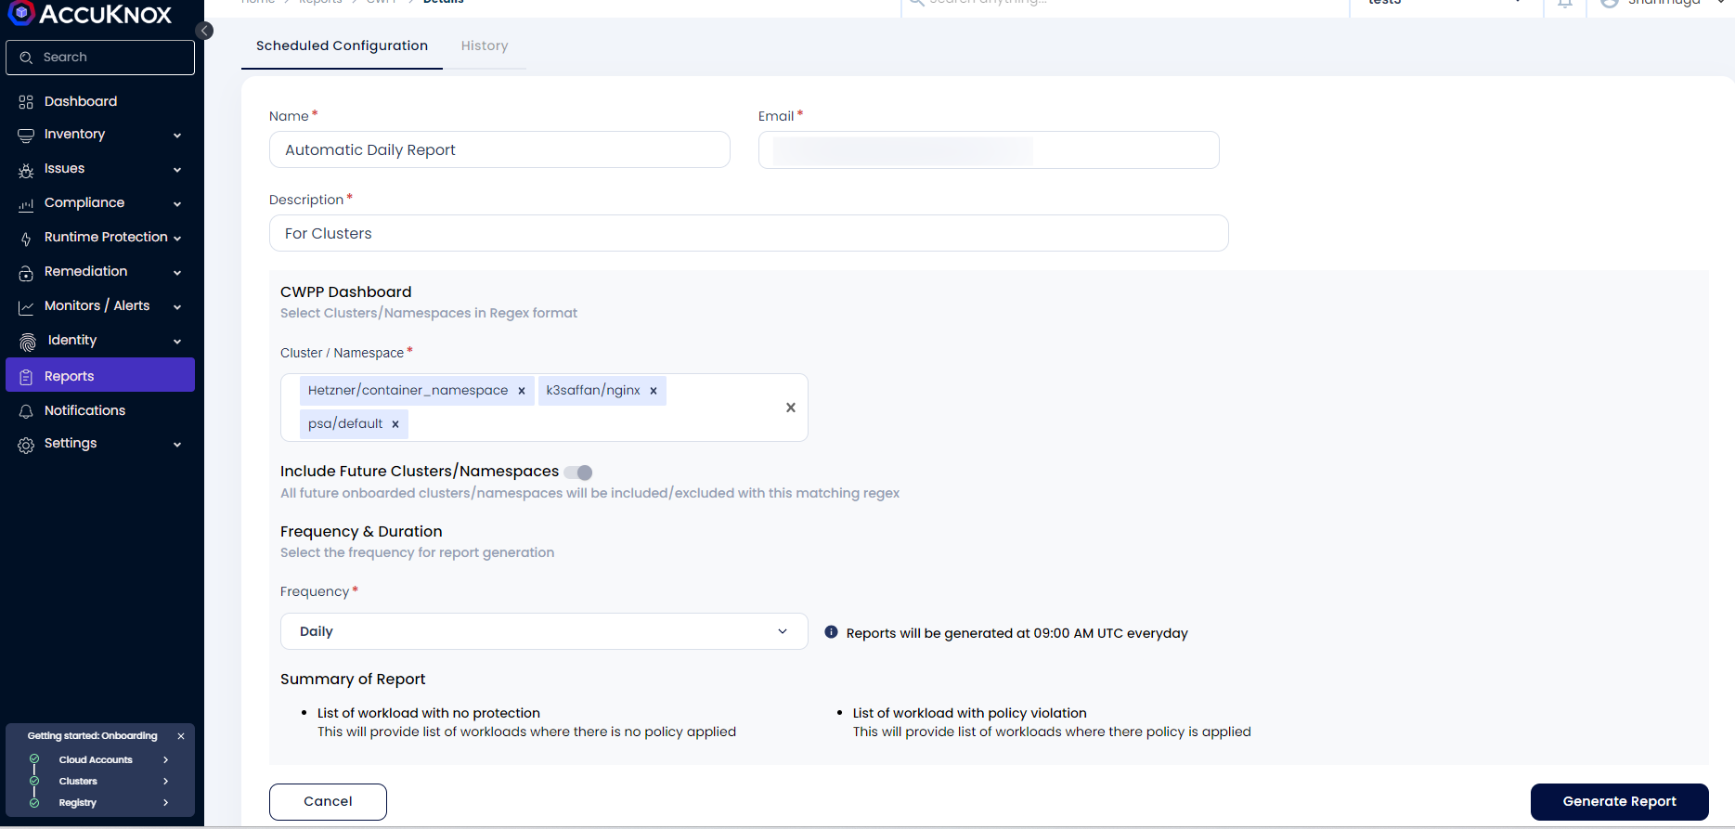Click the Cancel button
This screenshot has height=829, width=1735.
tap(328, 802)
